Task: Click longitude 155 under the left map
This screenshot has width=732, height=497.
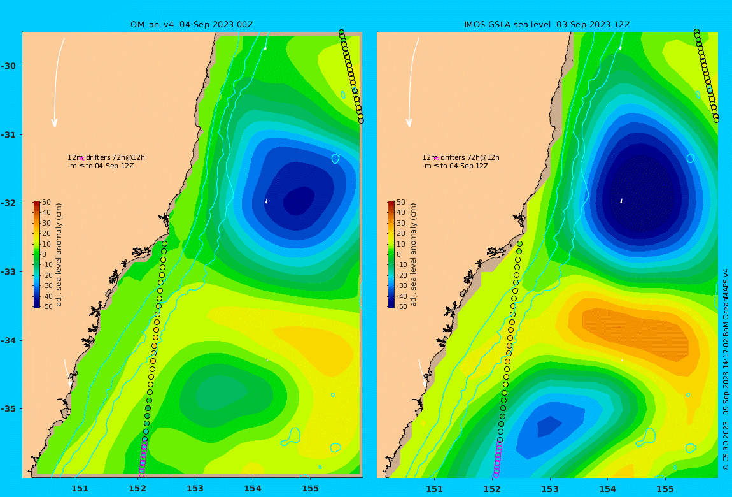Action: (x=310, y=489)
